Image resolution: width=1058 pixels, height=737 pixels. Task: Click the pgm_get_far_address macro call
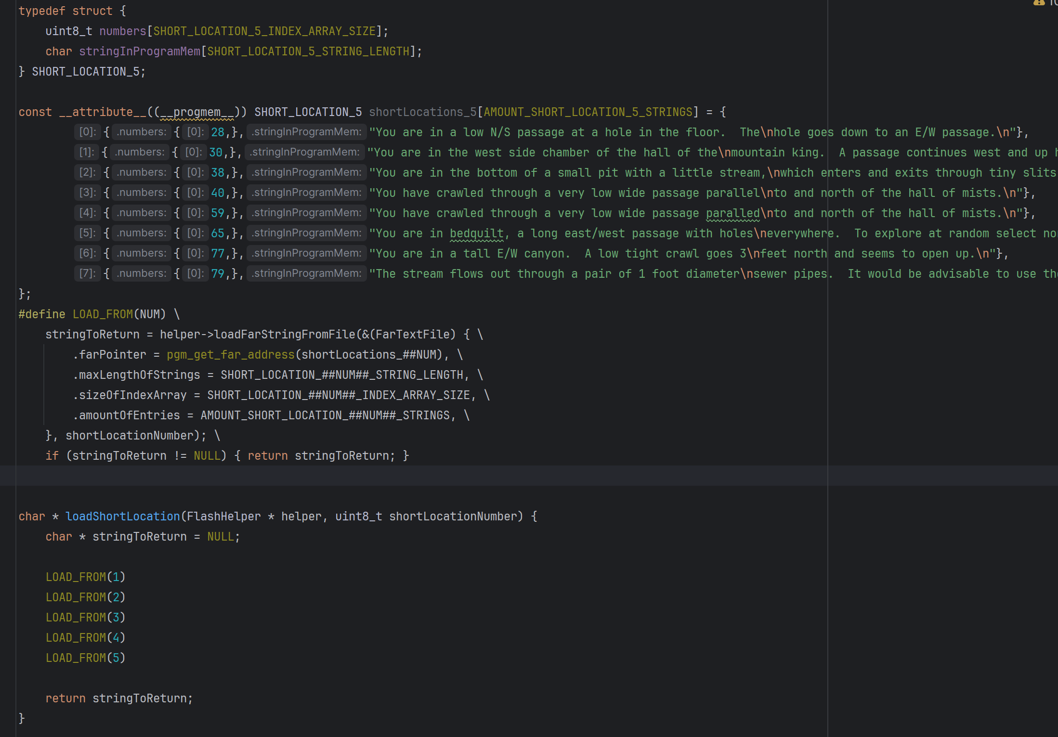click(x=230, y=355)
